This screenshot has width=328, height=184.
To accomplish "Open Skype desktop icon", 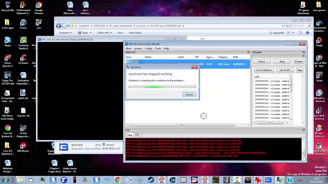I will point(8,42).
